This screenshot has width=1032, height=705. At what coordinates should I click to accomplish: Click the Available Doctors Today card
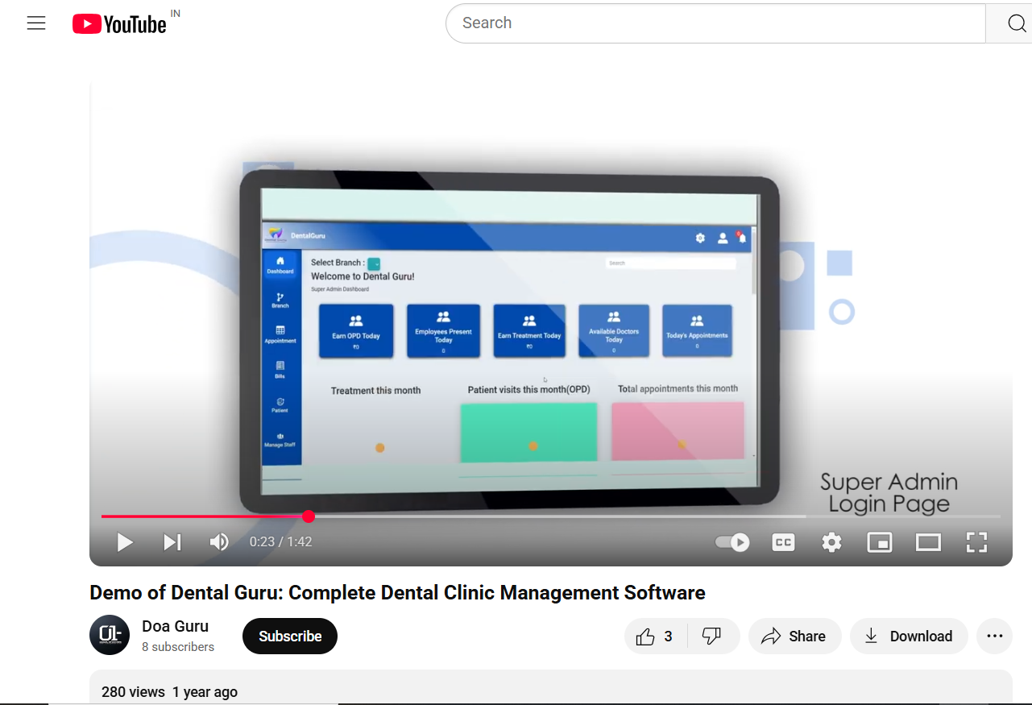pos(614,330)
